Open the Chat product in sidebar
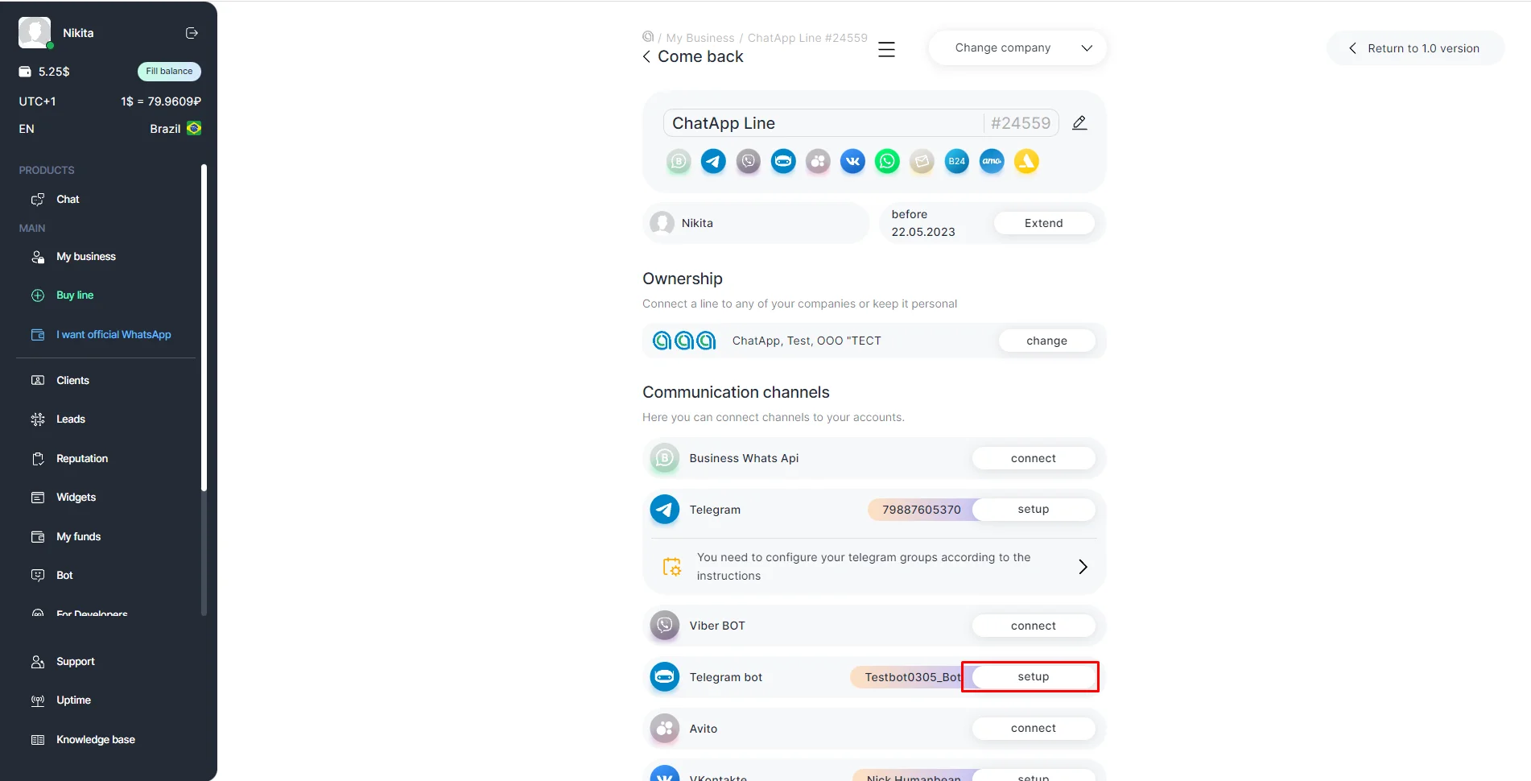 click(68, 200)
